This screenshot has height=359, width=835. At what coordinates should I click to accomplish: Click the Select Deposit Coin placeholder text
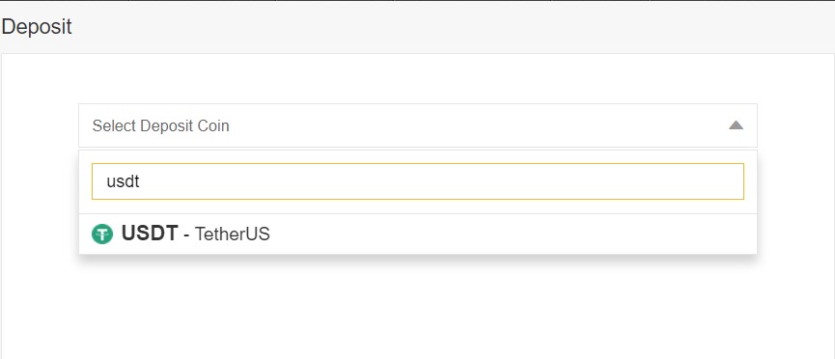coord(161,125)
